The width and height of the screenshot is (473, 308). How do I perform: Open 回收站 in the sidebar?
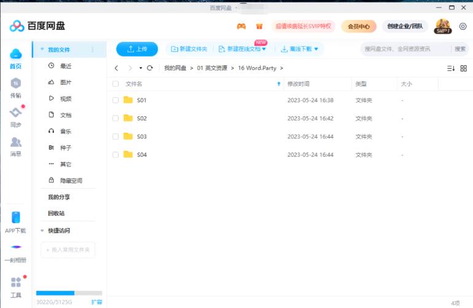56,213
